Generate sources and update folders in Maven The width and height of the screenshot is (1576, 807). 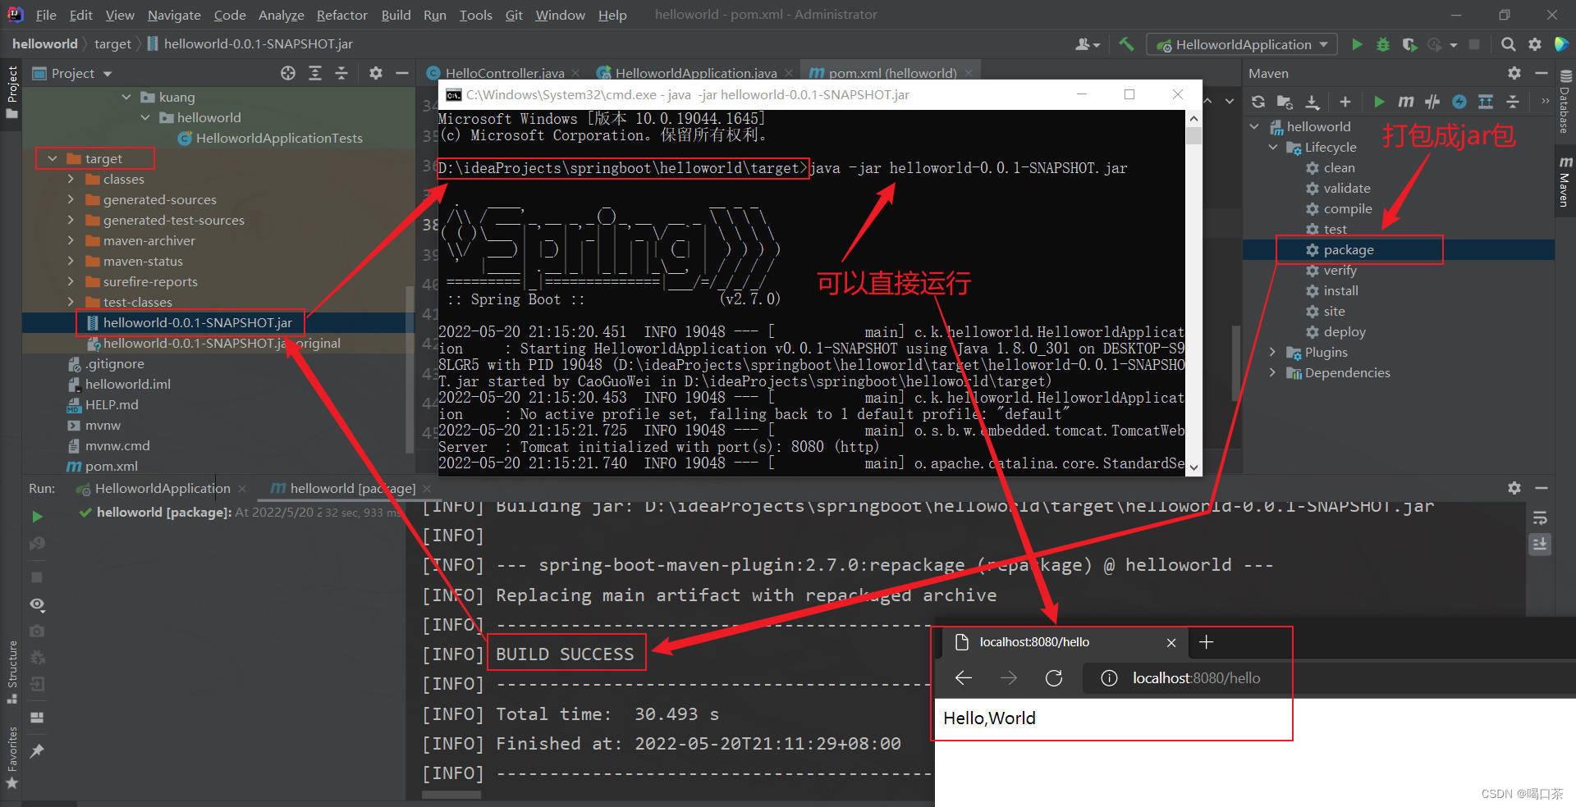pos(1285,102)
